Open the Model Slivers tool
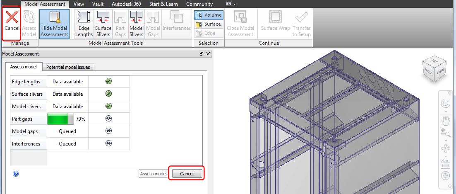The image size is (456, 194). tap(137, 24)
